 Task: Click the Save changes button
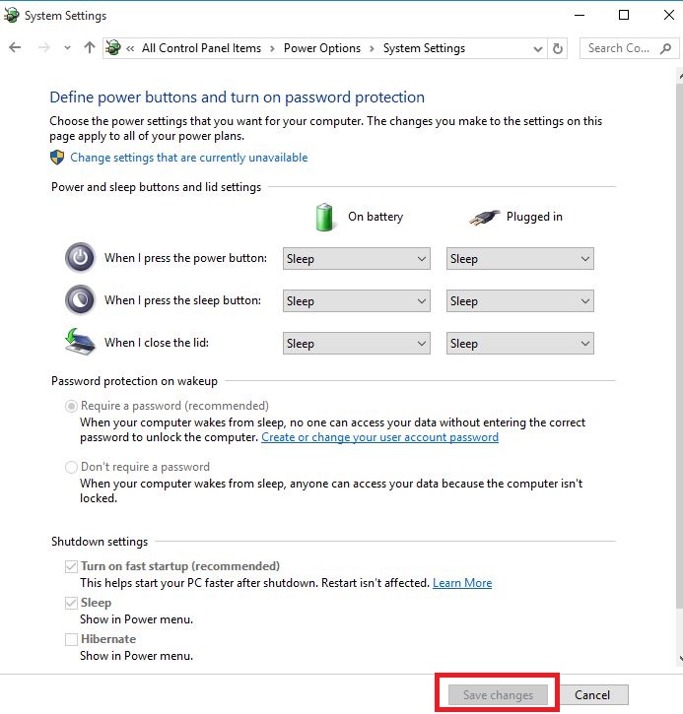[x=498, y=695]
